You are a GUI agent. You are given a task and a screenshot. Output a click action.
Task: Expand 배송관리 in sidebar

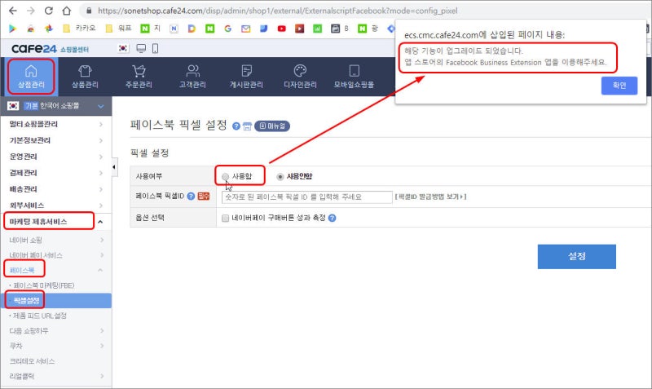(x=56, y=189)
